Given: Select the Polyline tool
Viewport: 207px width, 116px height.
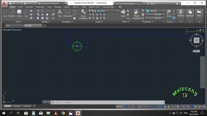Looking at the screenshot, I should pos(12,13).
